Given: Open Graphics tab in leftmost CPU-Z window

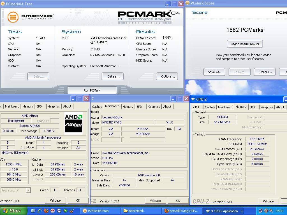Looking at the screenshot, I should [x=54, y=106].
